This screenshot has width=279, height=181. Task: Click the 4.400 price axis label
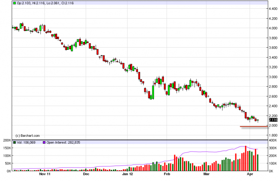[273, 9]
